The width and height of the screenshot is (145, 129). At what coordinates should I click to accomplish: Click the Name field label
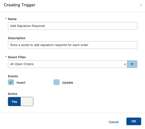(12, 19)
